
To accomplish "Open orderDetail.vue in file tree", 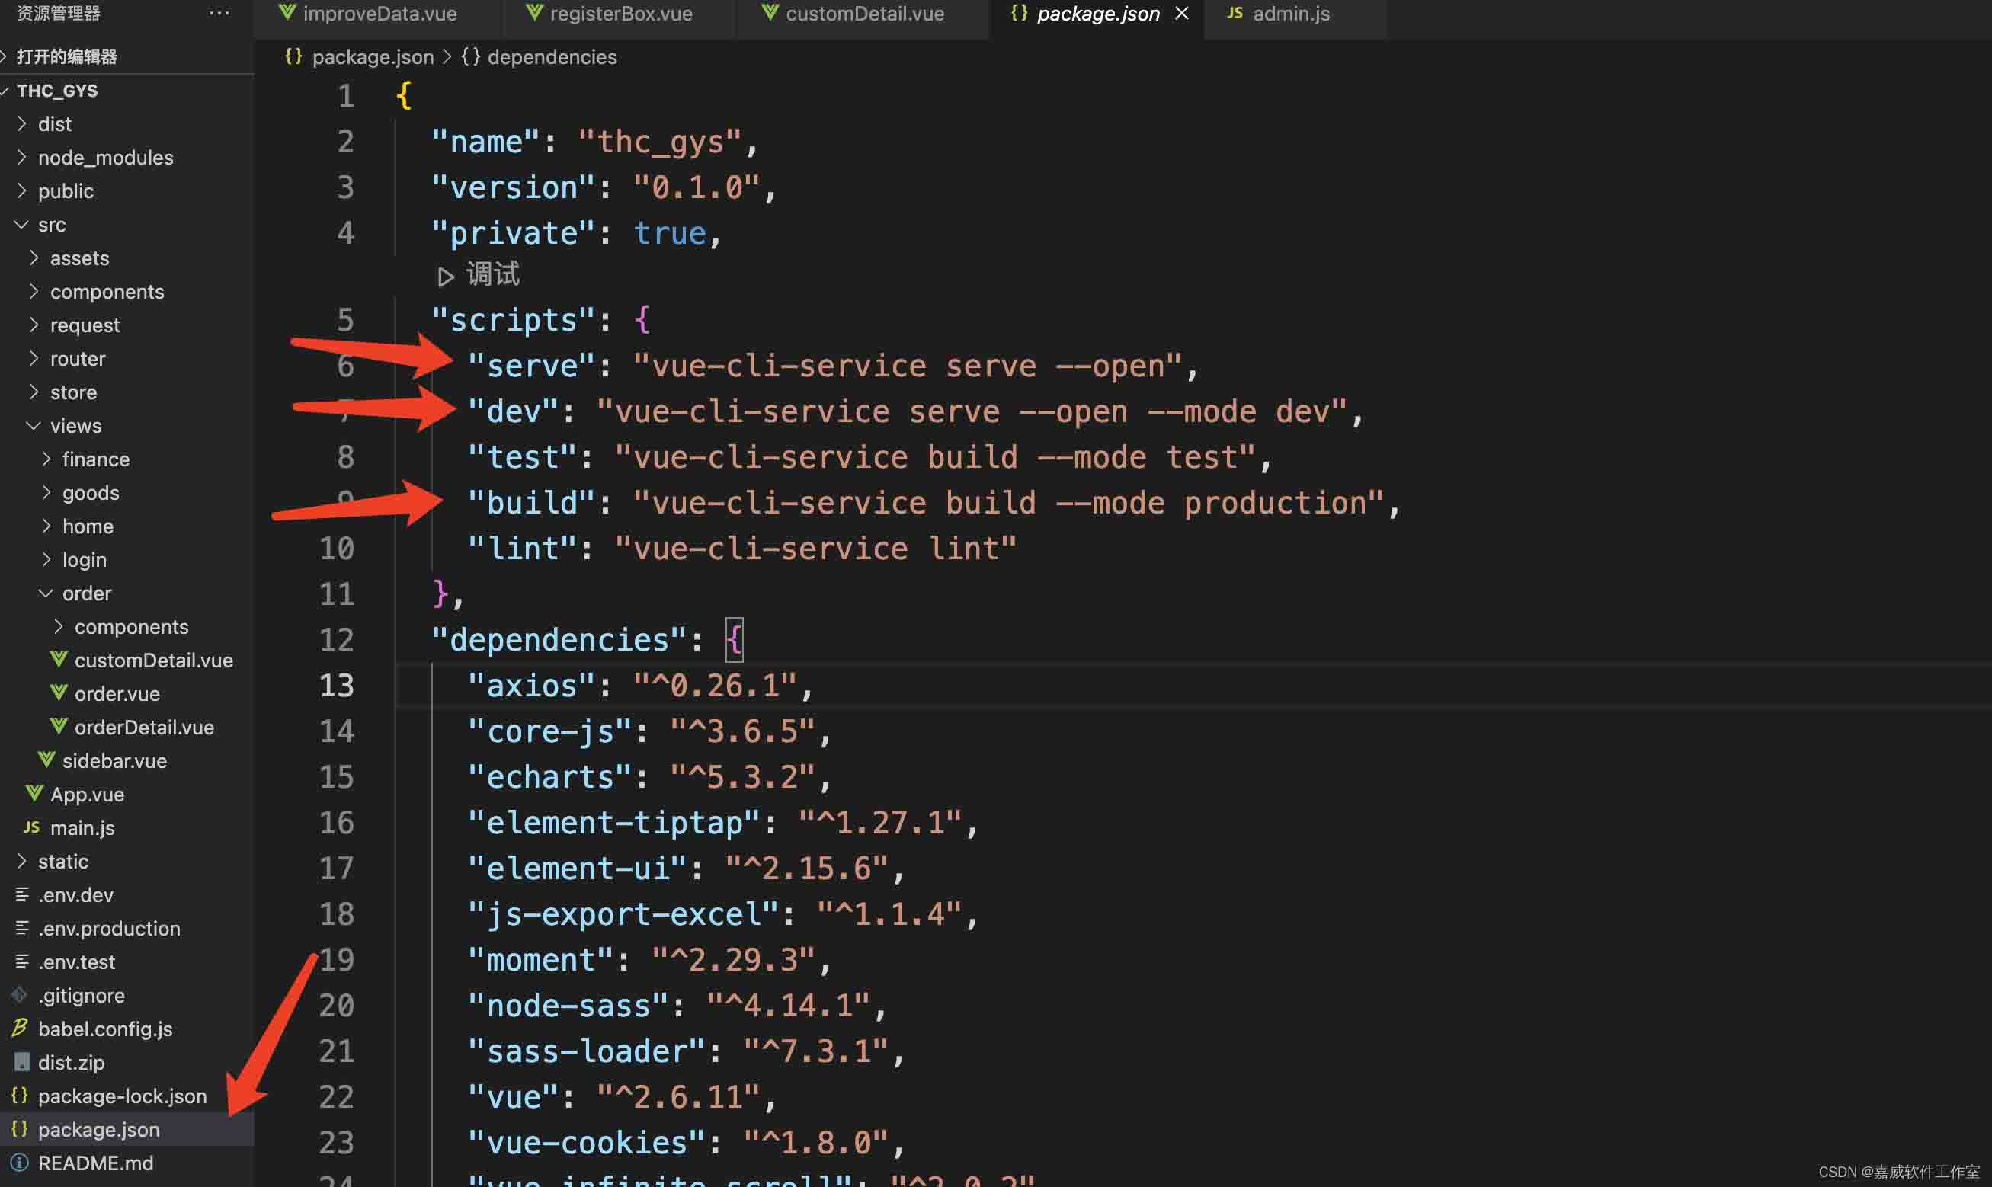I will click(x=144, y=727).
